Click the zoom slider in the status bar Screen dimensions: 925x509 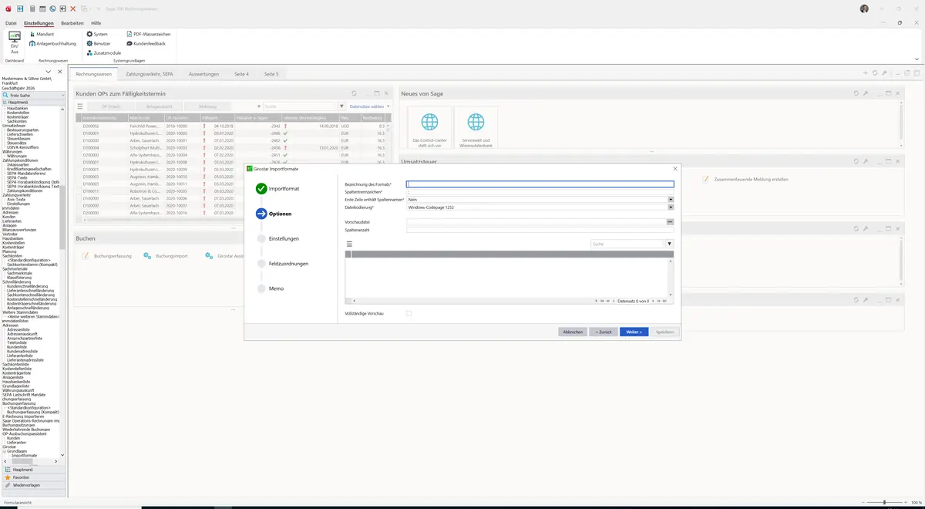coord(884,503)
